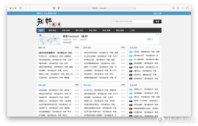Click the extension icon left of the shield
Viewport: 198px width, 126px height.
(x=54, y=8)
